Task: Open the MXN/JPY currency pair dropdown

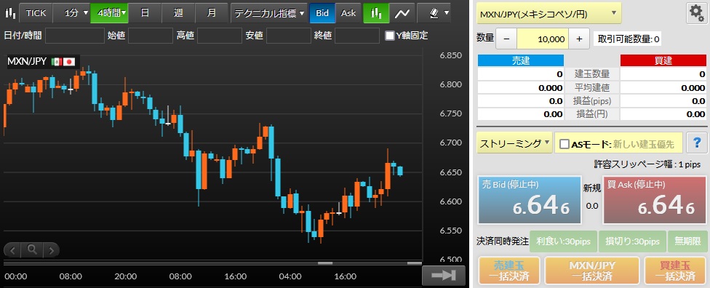Action: [549, 14]
